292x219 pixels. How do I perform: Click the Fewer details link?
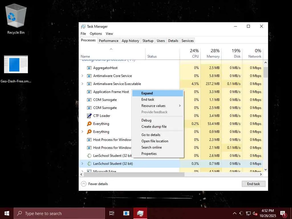(x=98, y=184)
